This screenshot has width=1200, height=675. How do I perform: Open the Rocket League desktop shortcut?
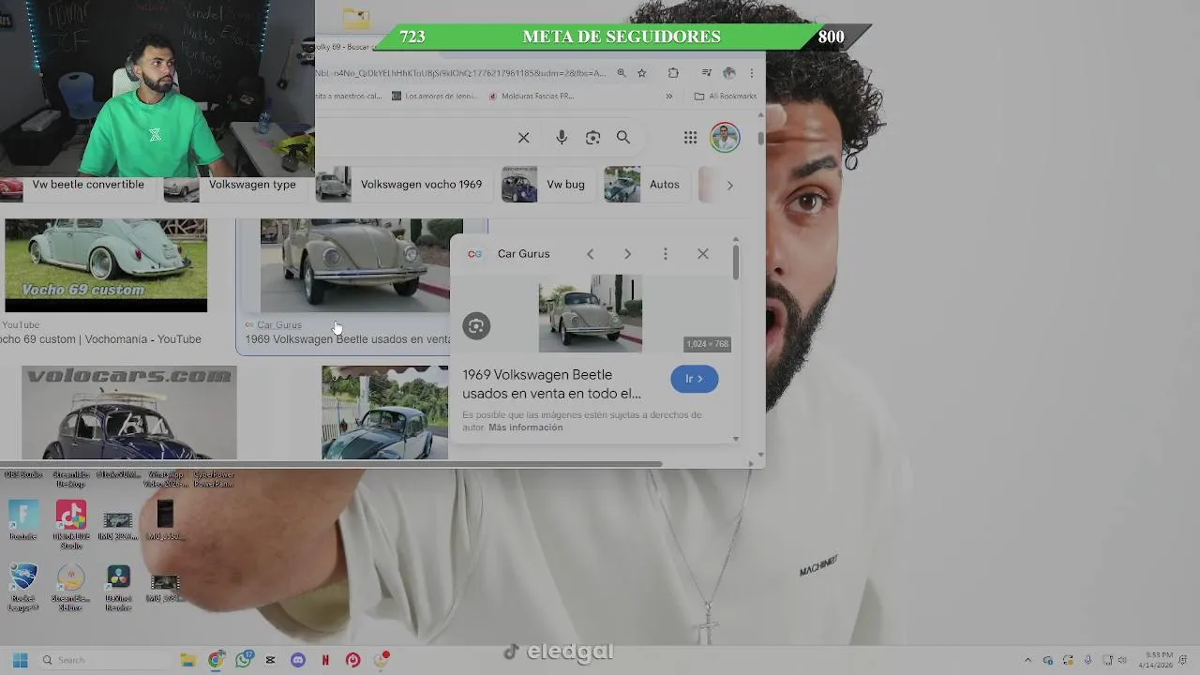click(23, 588)
